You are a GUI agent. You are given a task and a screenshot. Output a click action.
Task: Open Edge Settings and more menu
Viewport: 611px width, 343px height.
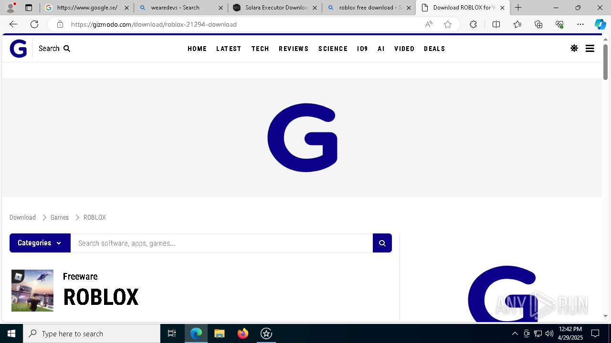580,24
